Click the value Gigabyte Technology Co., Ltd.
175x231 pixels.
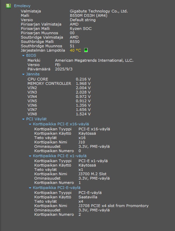point(99,11)
